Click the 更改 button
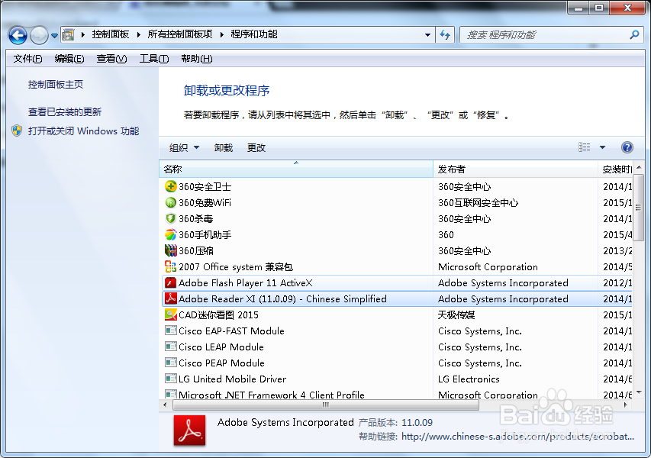This screenshot has height=458, width=651. click(256, 148)
